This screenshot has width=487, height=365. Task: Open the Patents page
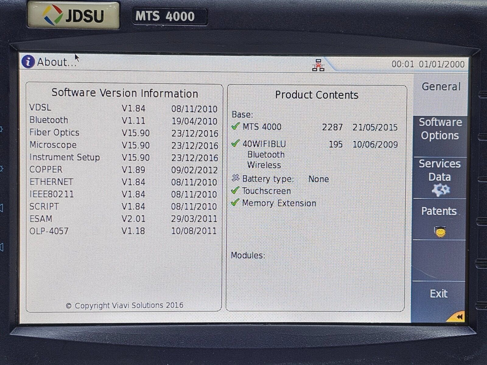(x=439, y=219)
